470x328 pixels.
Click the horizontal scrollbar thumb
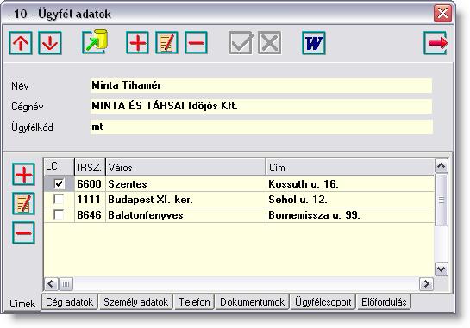(66, 284)
